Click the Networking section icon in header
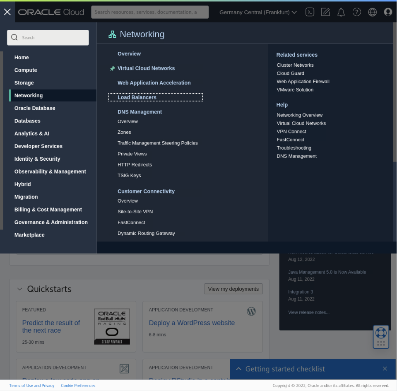Screen dimensions: 397x391 [112, 34]
